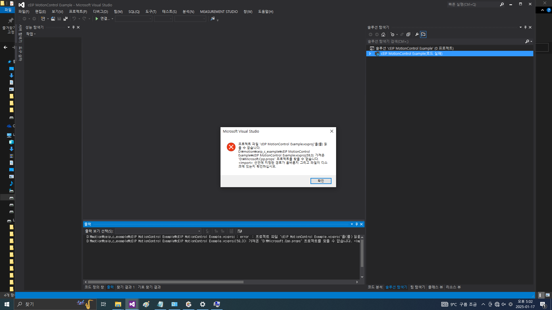Toggle Preview Selected Items in 솔루션 탐색기
The image size is (552, 310).
pos(423,34)
